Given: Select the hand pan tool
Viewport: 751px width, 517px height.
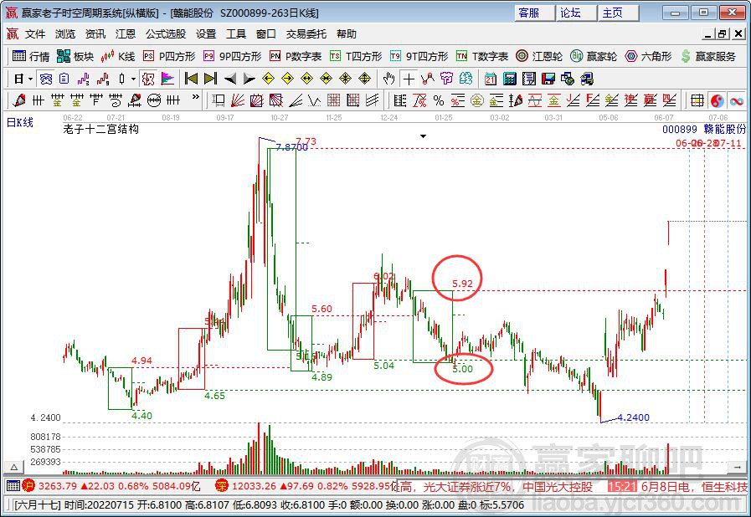Looking at the screenshot, I should (389, 79).
